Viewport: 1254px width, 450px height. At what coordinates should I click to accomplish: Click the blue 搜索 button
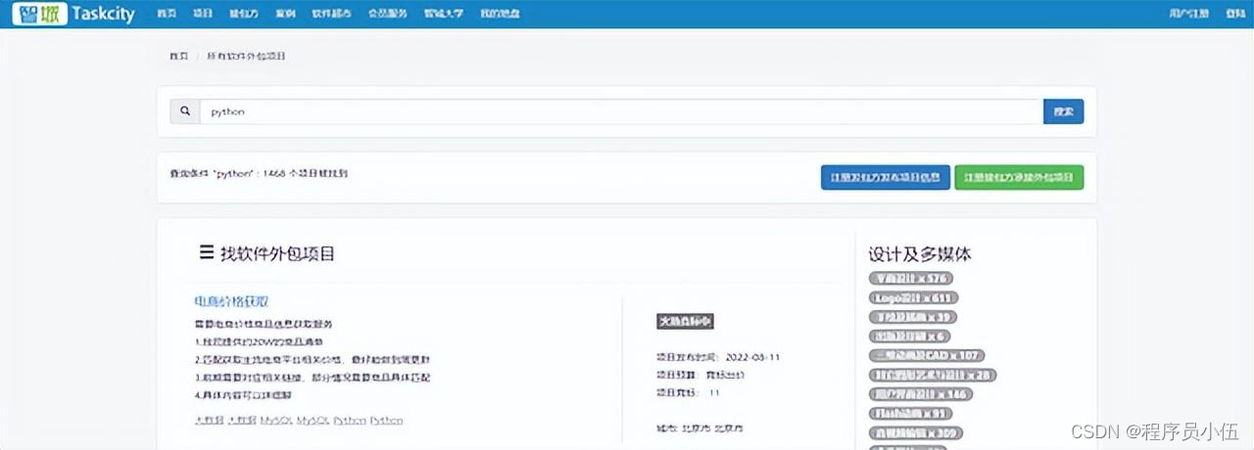tap(1064, 112)
